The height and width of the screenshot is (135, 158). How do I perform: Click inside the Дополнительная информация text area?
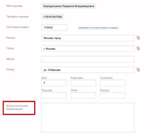[x=88, y=118]
